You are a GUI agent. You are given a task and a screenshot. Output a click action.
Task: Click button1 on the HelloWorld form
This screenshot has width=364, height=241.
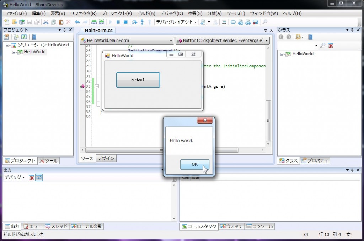(x=138, y=80)
